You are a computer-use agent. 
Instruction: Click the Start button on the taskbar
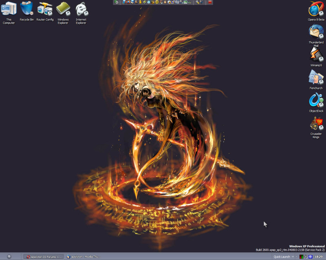pos(9,257)
